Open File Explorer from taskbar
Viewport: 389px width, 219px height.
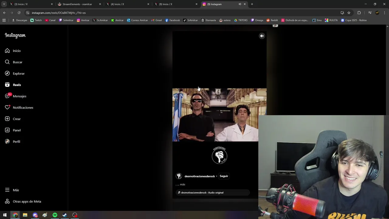click(x=25, y=215)
